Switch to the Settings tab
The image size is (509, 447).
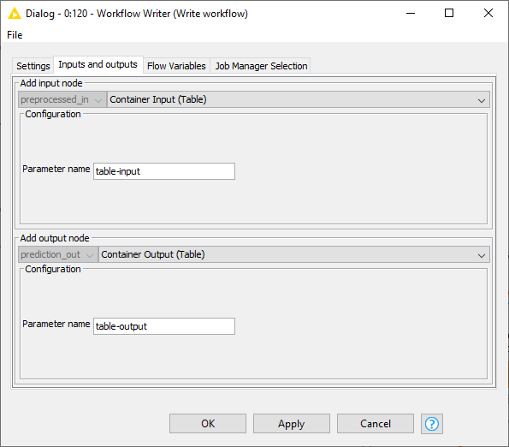[33, 66]
